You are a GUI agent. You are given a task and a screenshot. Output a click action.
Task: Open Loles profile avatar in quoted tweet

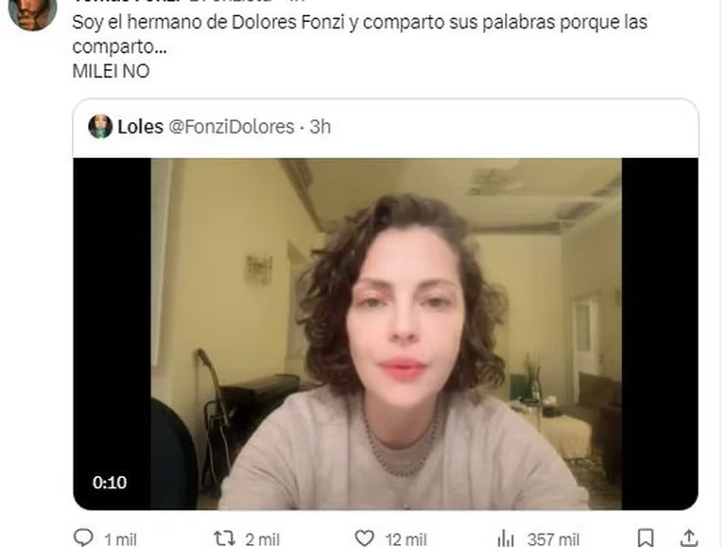tap(100, 127)
